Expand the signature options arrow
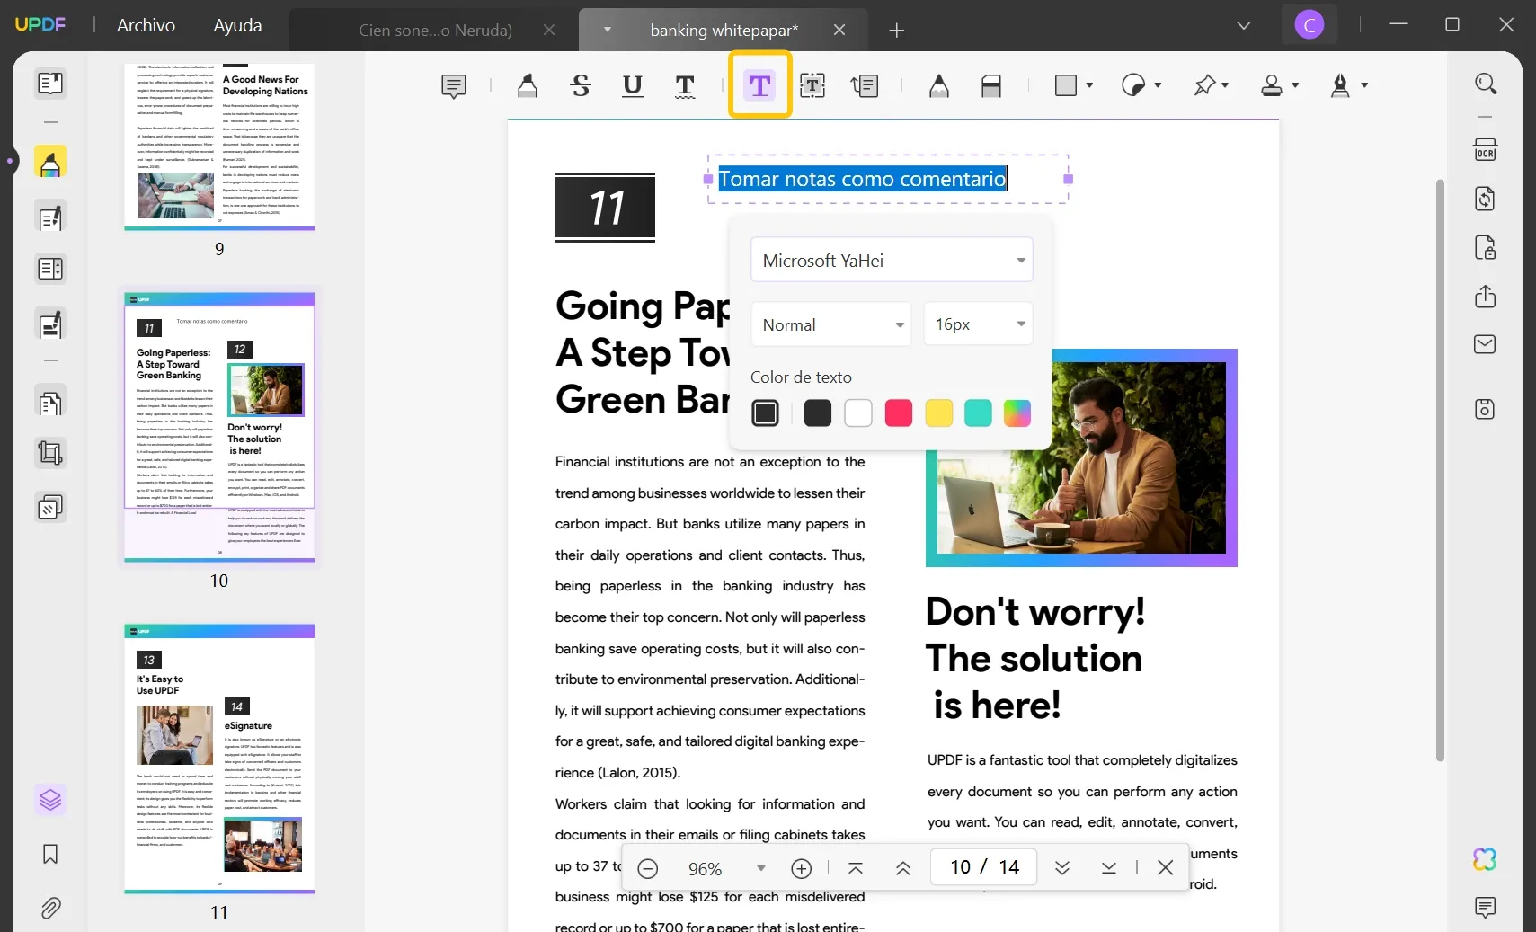 coord(1364,85)
